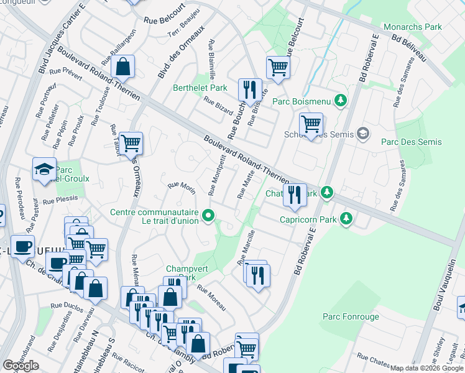Image resolution: width=465 pixels, height=373 pixels.
Task: Open the Google logo link
Action: click(21, 366)
